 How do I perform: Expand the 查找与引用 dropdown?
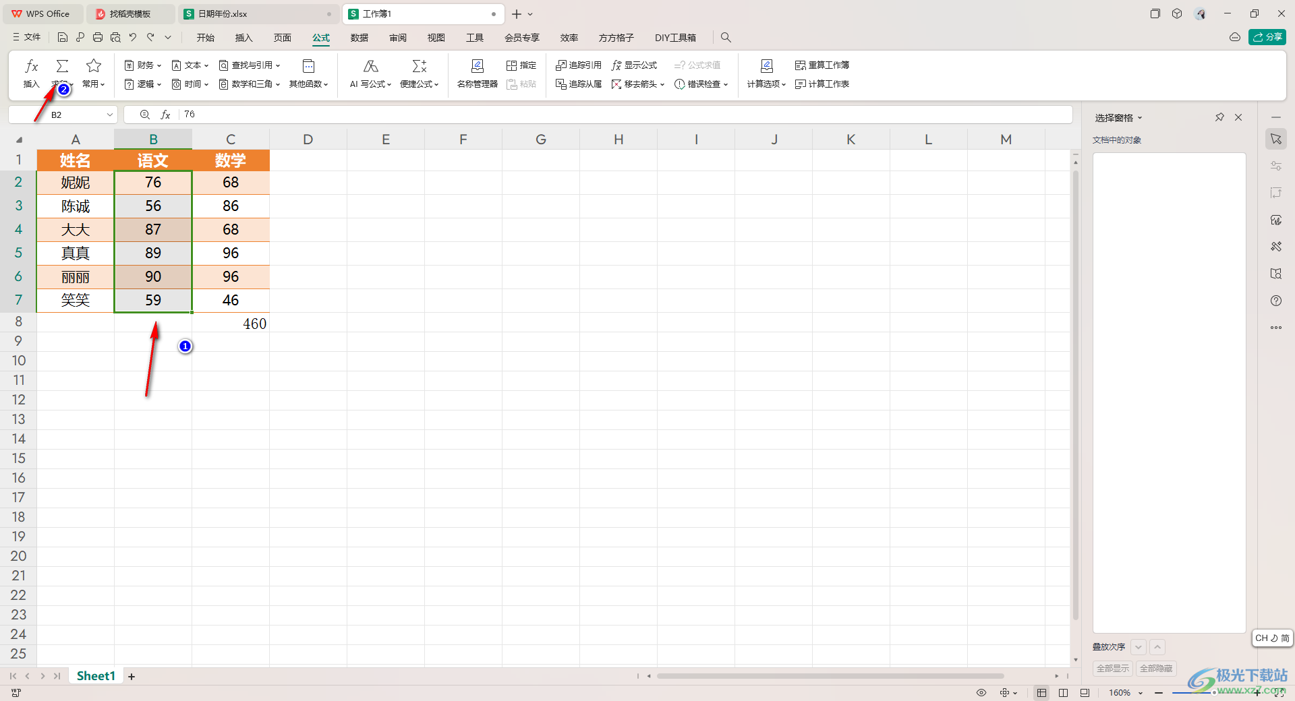[x=250, y=65]
